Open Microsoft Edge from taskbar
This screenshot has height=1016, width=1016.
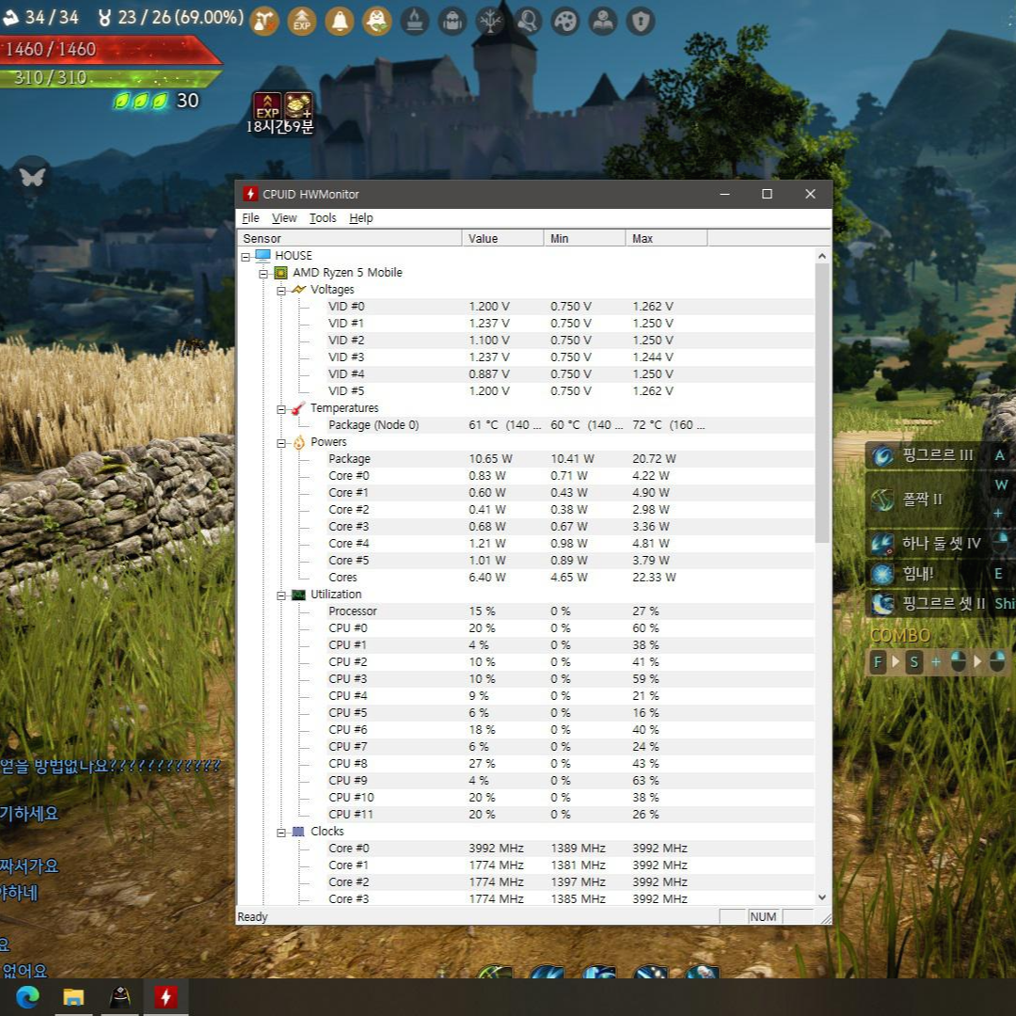(x=27, y=996)
